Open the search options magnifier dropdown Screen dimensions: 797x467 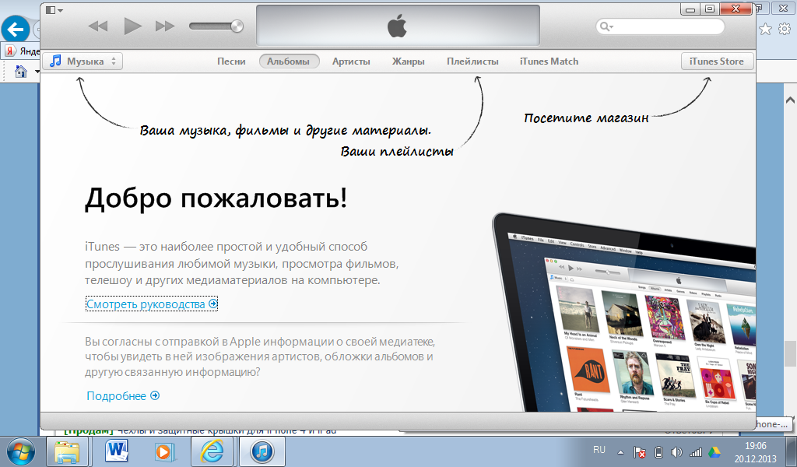coord(606,26)
